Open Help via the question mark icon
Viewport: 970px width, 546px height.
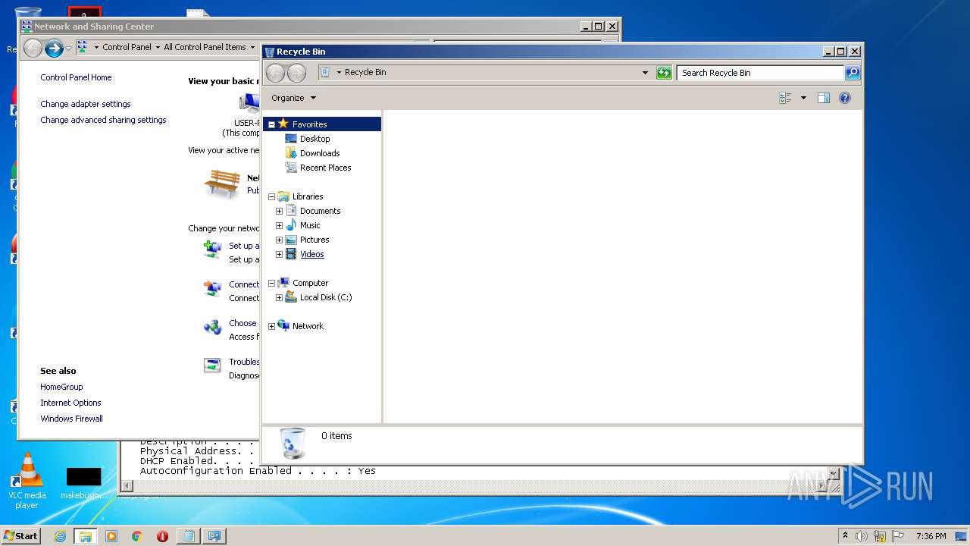click(x=845, y=98)
